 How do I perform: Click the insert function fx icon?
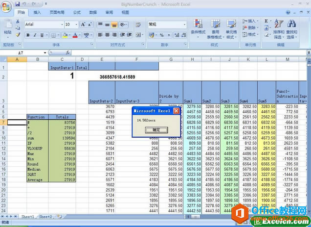(67, 52)
